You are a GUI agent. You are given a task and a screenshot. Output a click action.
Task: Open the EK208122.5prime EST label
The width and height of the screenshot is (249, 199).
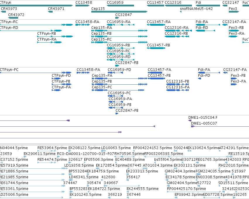click(x=84, y=148)
